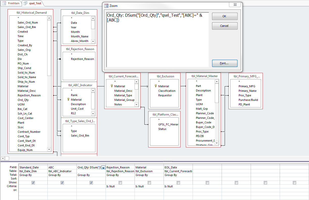Click the ABC Field cell in grid
The width and height of the screenshot is (309, 200).
click(x=62, y=167)
